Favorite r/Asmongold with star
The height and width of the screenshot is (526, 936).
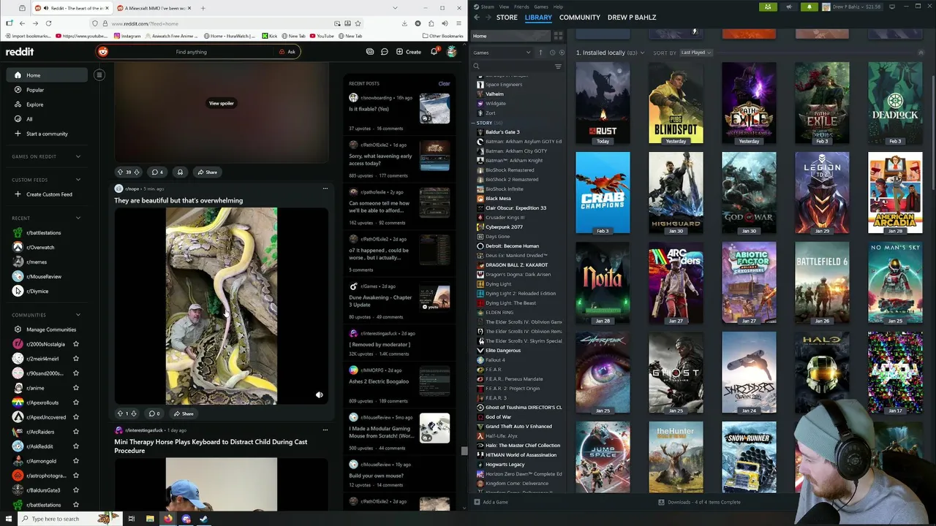[76, 461]
